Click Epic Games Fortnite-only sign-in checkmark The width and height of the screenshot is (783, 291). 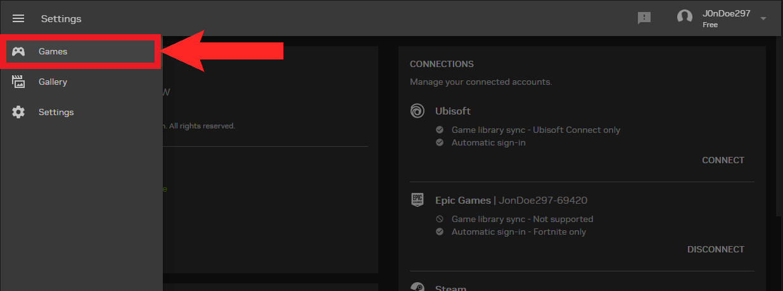pyautogui.click(x=440, y=232)
